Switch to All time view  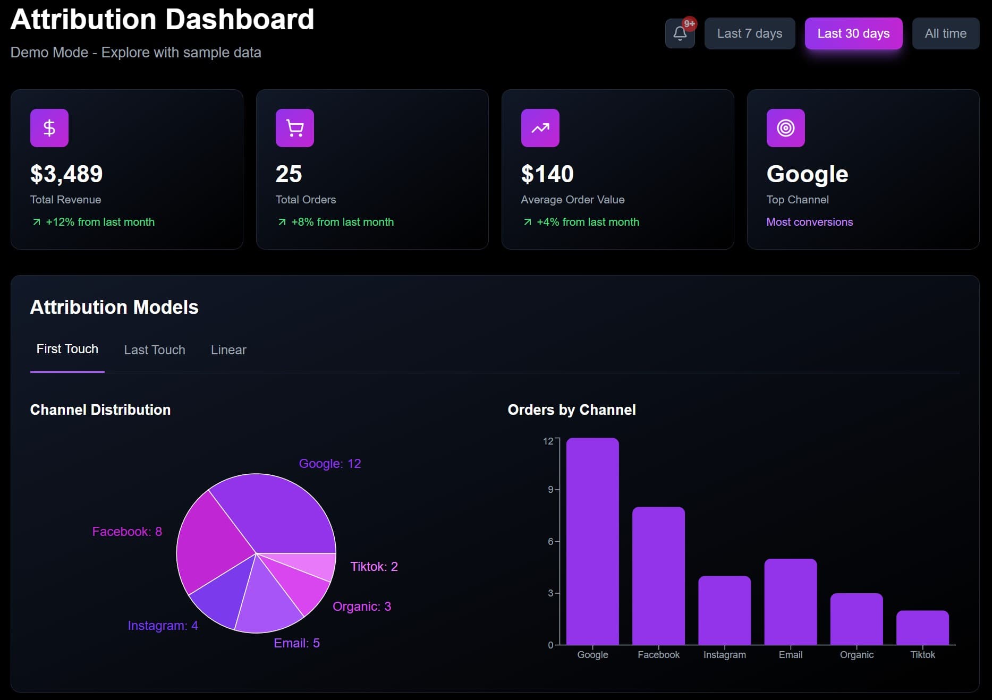(x=946, y=33)
